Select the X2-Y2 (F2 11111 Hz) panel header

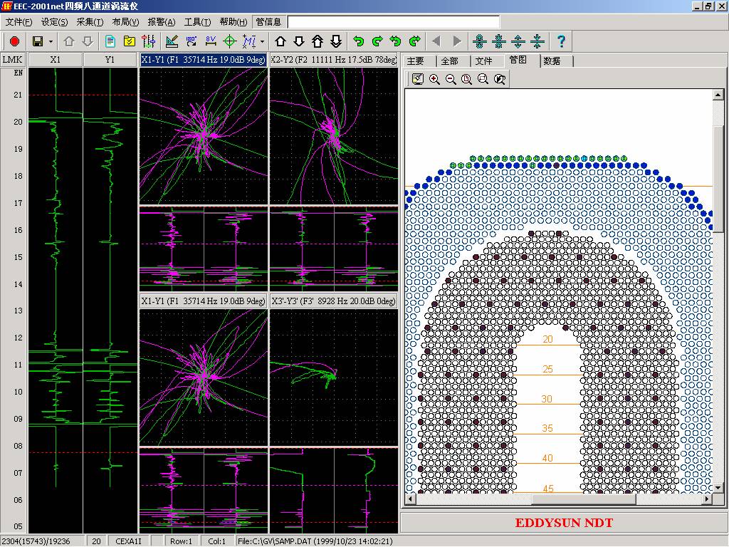[x=333, y=61]
